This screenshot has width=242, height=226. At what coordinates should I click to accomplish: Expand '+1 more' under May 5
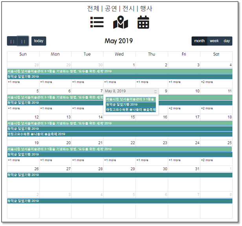[x=14, y=108]
